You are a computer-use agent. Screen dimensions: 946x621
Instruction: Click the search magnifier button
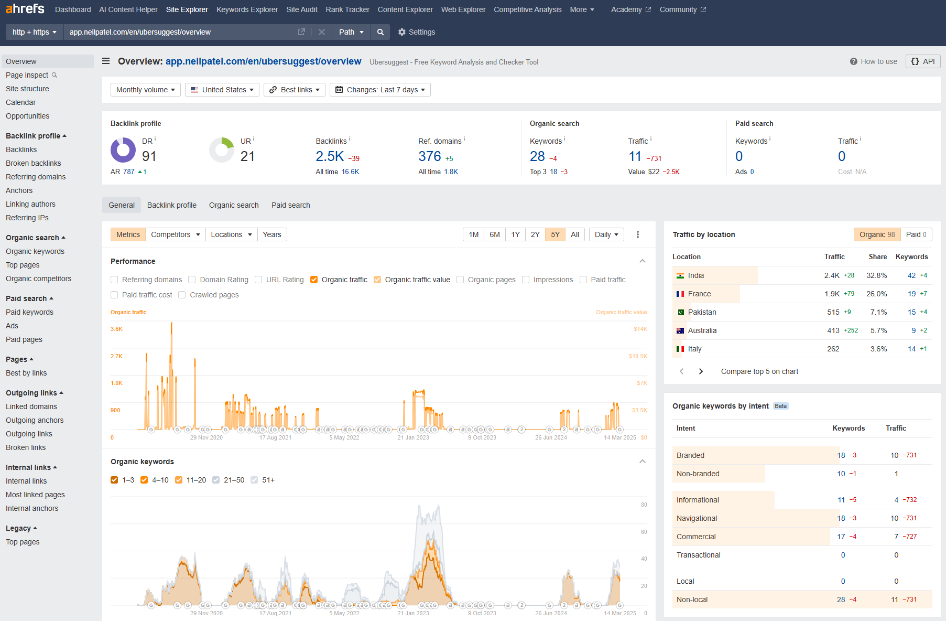click(x=380, y=32)
